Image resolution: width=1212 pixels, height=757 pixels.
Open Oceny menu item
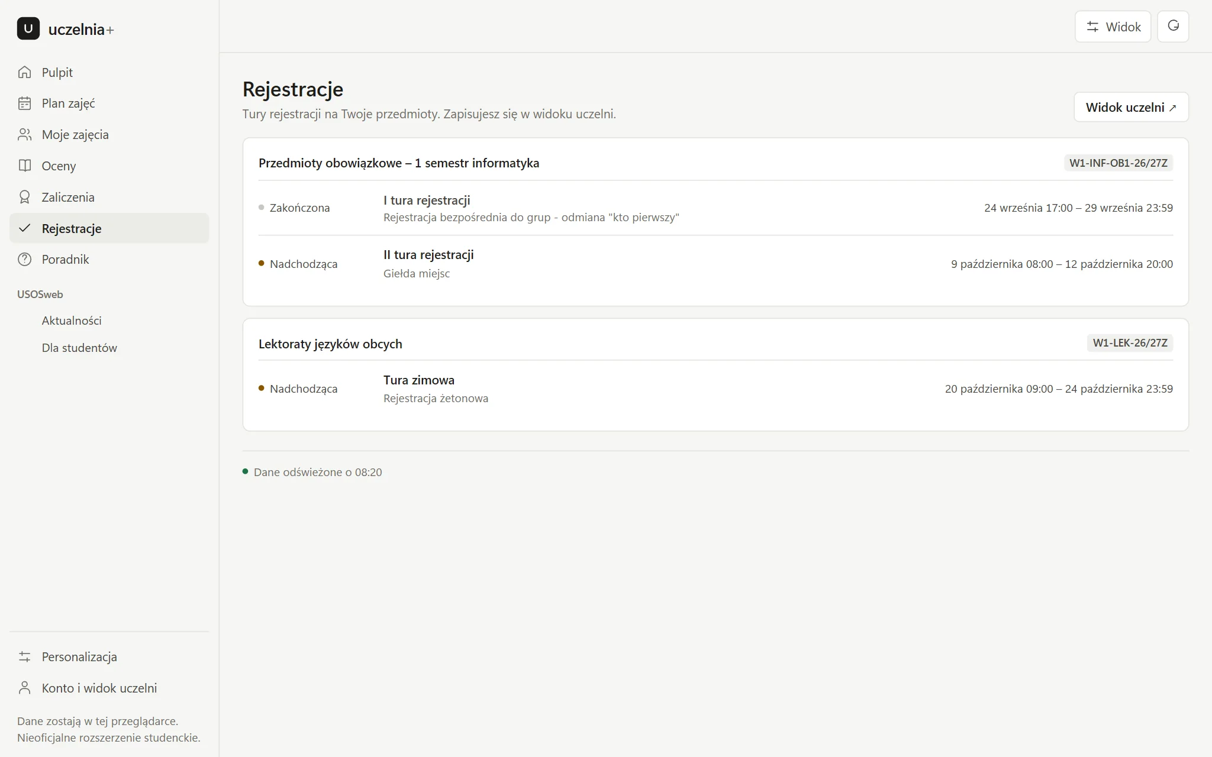(109, 166)
